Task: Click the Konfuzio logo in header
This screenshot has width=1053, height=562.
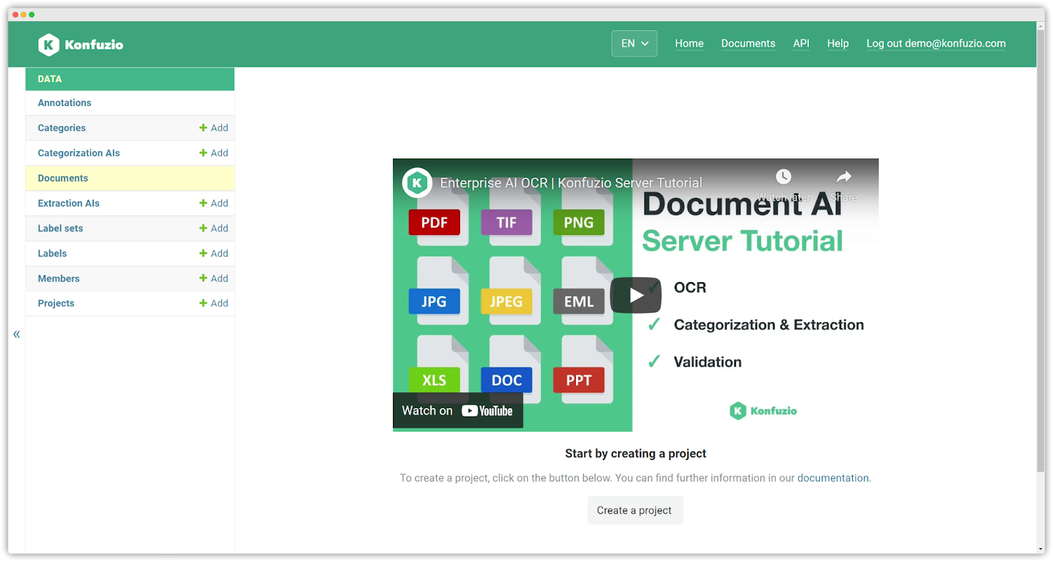Action: [x=80, y=45]
